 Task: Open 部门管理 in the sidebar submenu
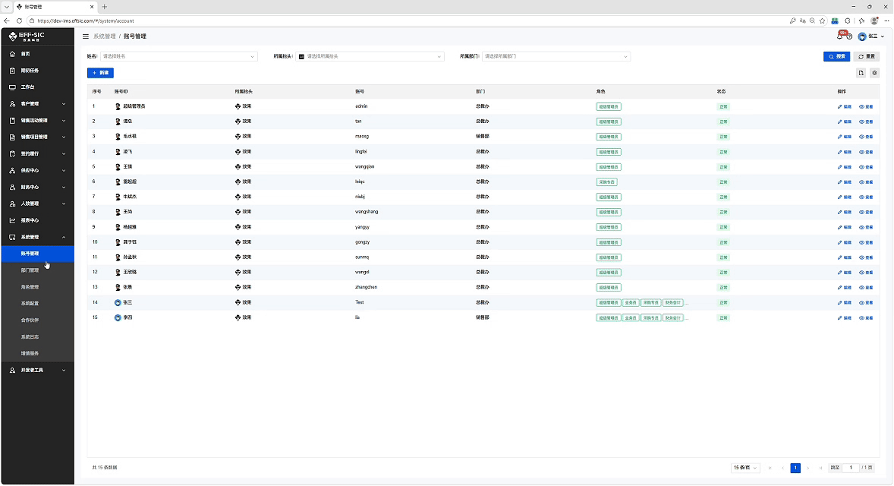click(38, 270)
